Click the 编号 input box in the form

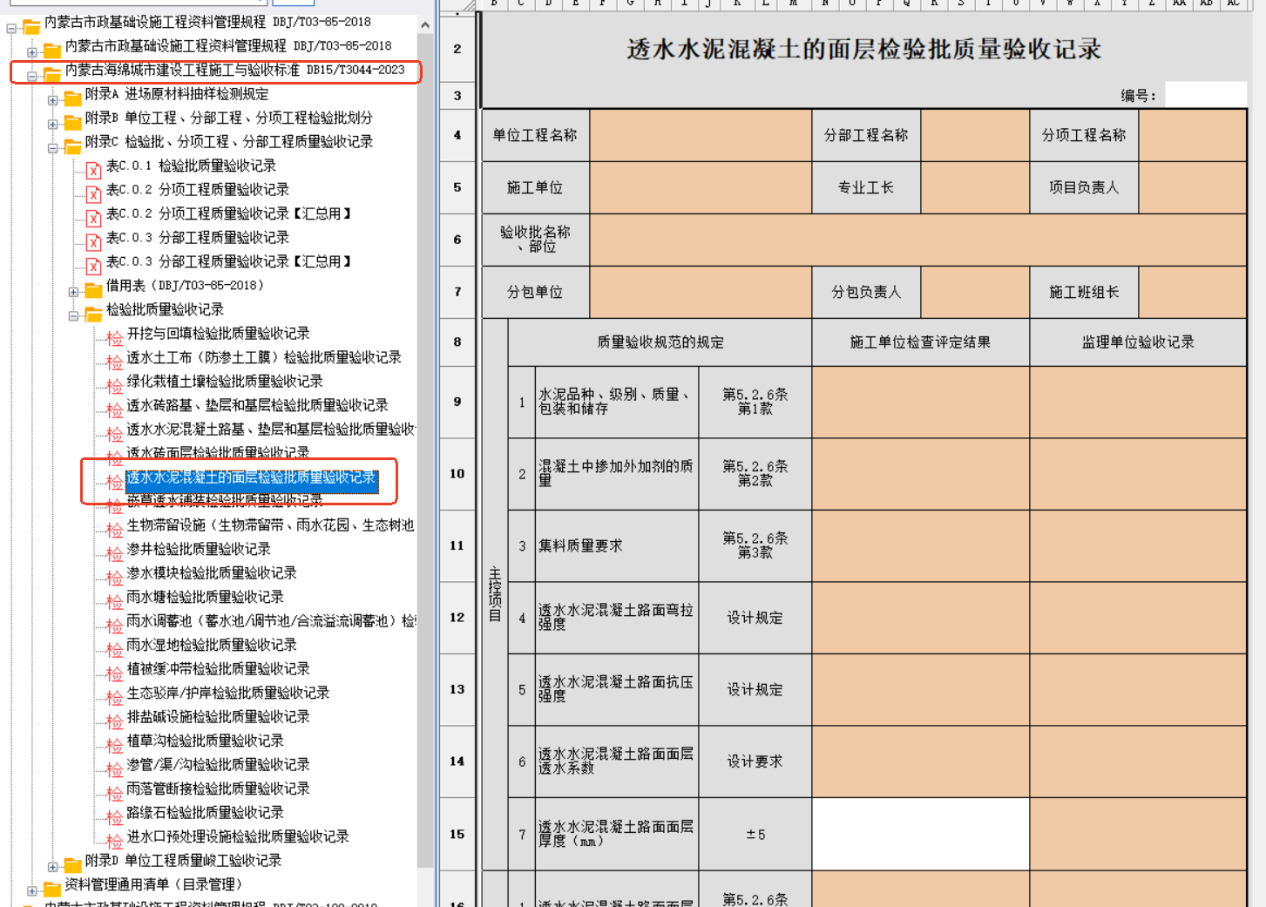pos(1206,95)
